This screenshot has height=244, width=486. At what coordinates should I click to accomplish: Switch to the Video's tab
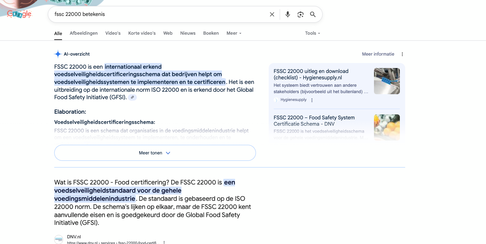coord(113,33)
